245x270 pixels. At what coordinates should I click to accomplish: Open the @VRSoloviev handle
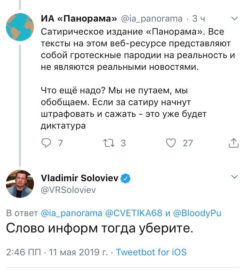click(68, 190)
